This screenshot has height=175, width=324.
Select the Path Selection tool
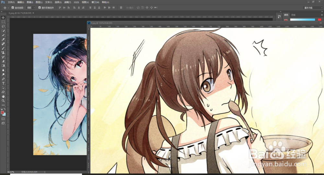pyautogui.click(x=3, y=88)
